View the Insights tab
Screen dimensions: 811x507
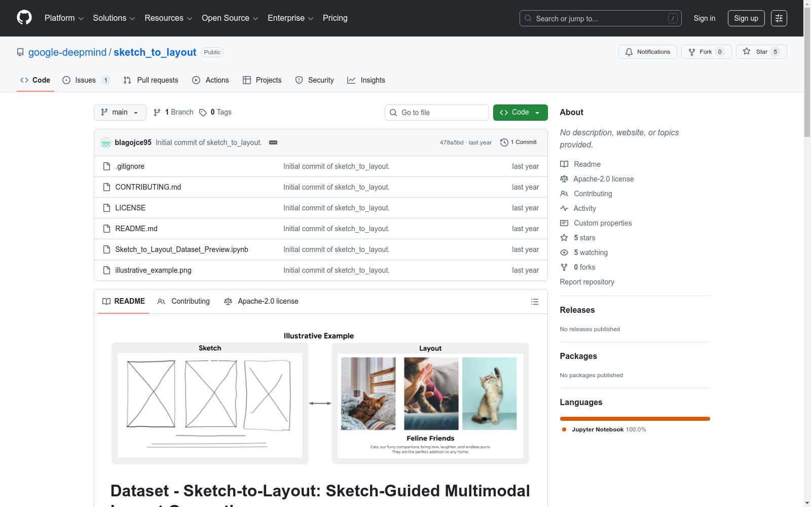366,80
